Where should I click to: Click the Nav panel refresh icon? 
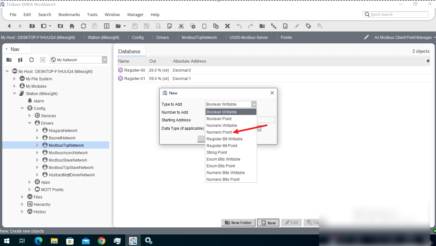[31, 60]
